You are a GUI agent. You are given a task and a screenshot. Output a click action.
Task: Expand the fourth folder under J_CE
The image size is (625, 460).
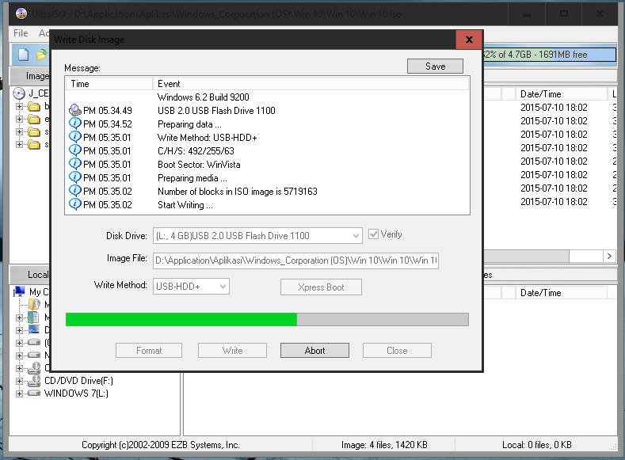tap(19, 144)
